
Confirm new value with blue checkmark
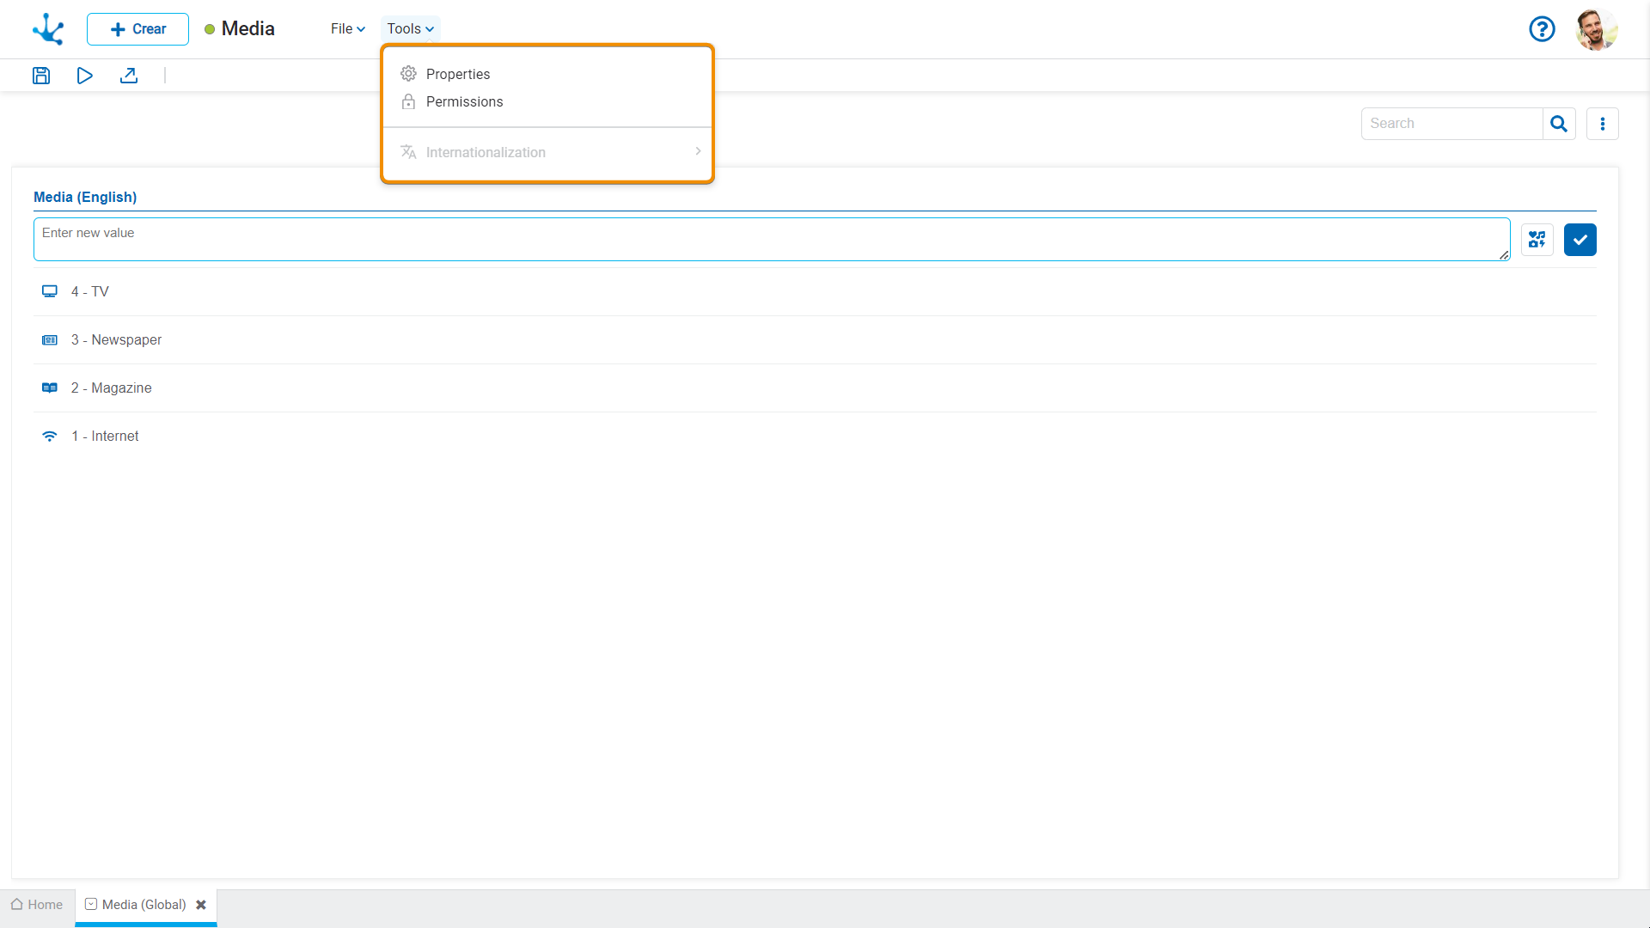tap(1580, 240)
